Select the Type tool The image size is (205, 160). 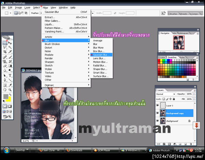click(x=10, y=75)
